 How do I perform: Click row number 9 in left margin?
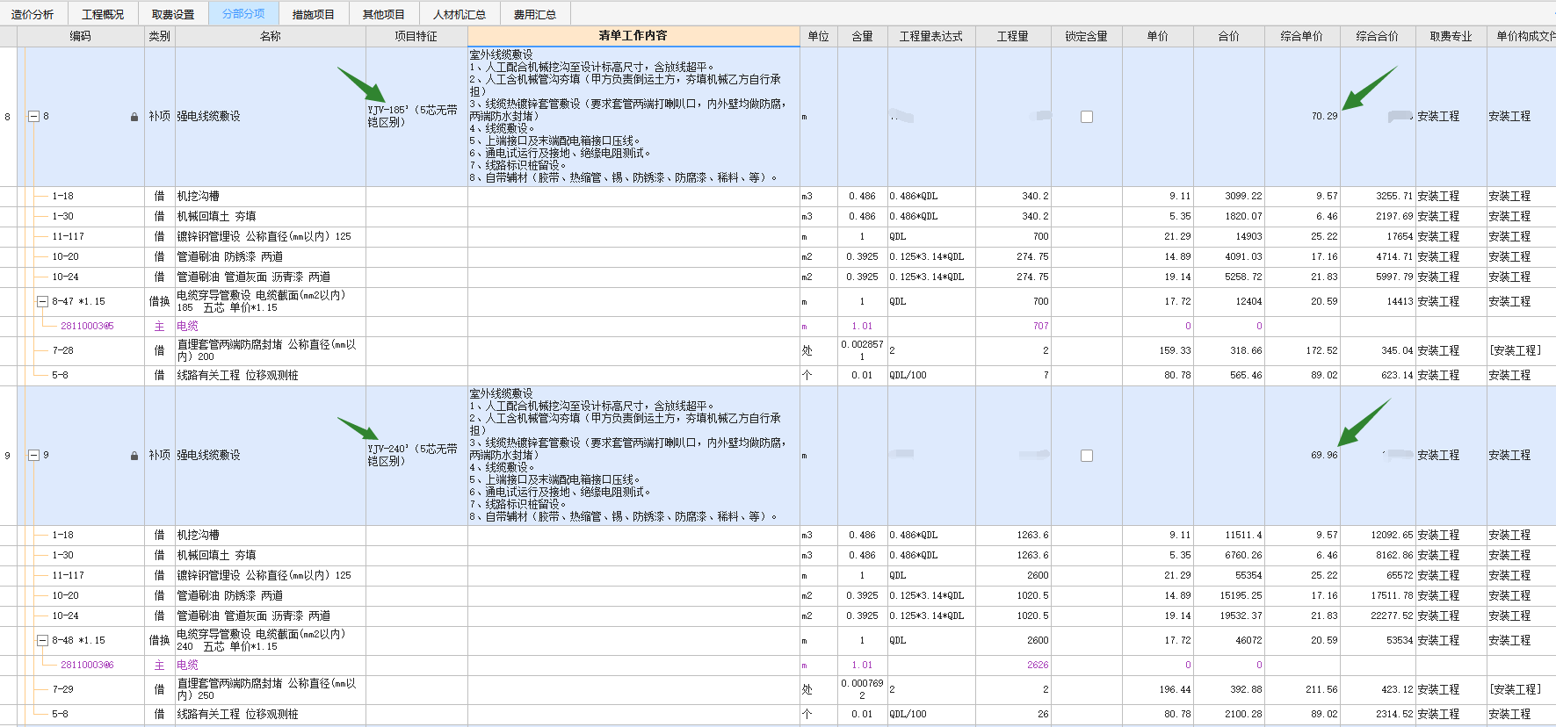[8, 455]
